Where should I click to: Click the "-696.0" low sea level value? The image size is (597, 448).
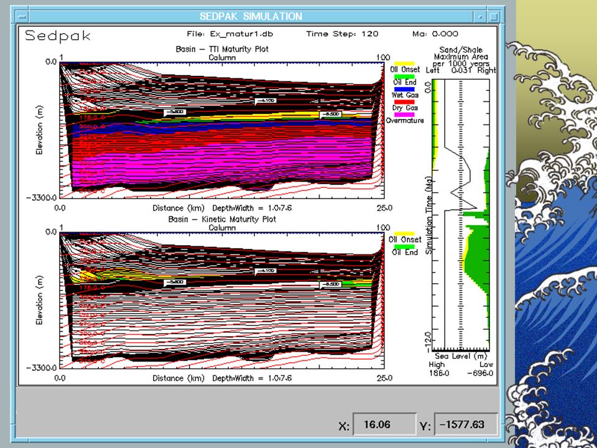[x=481, y=373]
